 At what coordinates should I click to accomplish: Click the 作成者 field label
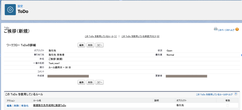coord(41,76)
